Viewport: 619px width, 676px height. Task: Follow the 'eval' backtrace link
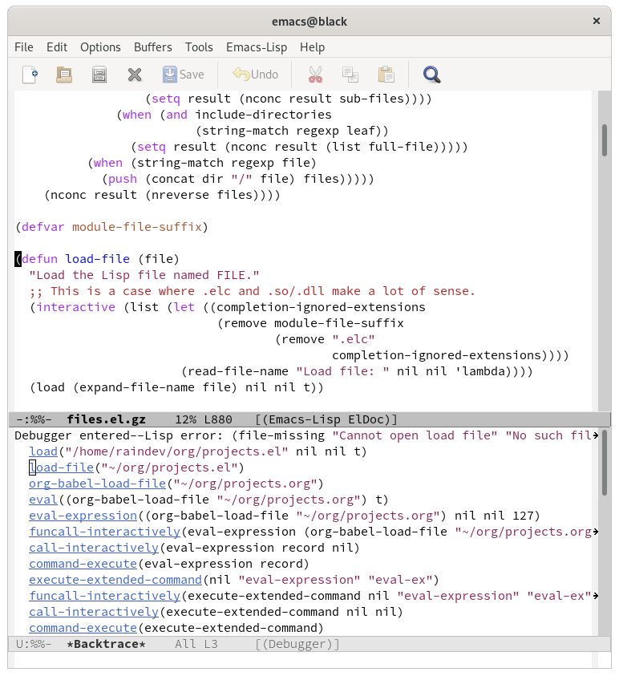coord(43,500)
